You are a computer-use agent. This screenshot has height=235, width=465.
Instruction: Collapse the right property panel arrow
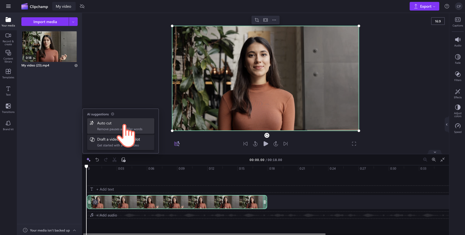pyautogui.click(x=447, y=125)
